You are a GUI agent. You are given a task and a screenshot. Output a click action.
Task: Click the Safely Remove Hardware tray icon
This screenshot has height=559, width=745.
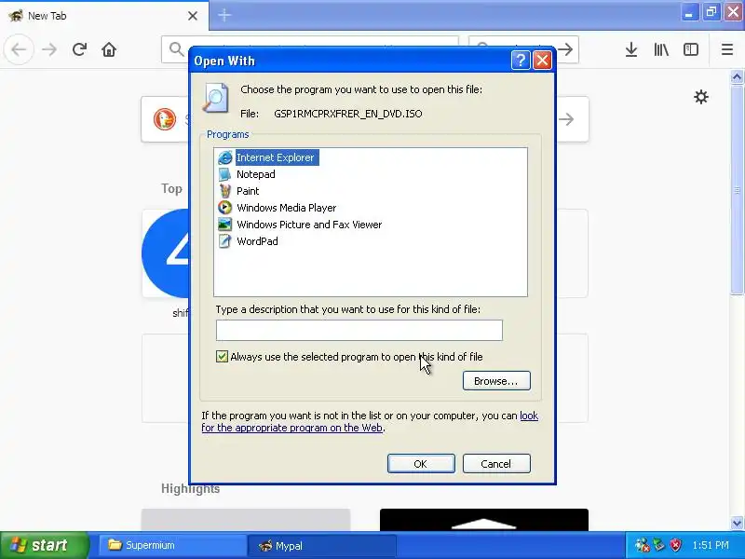659,545
